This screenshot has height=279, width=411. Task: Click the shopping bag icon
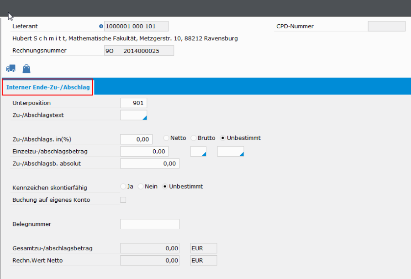pos(26,68)
